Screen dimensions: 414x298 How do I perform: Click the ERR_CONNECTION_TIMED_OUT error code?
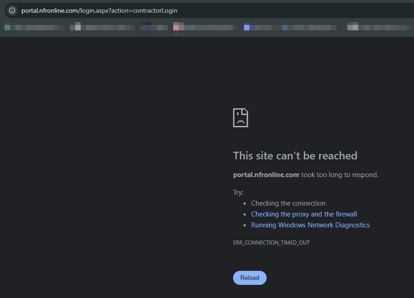(x=271, y=243)
